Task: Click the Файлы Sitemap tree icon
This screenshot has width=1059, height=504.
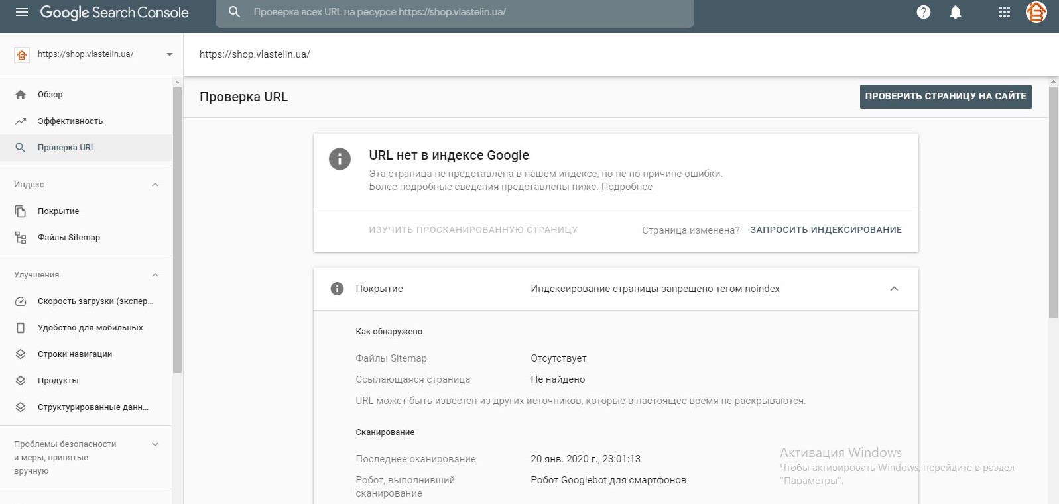Action: tap(21, 238)
